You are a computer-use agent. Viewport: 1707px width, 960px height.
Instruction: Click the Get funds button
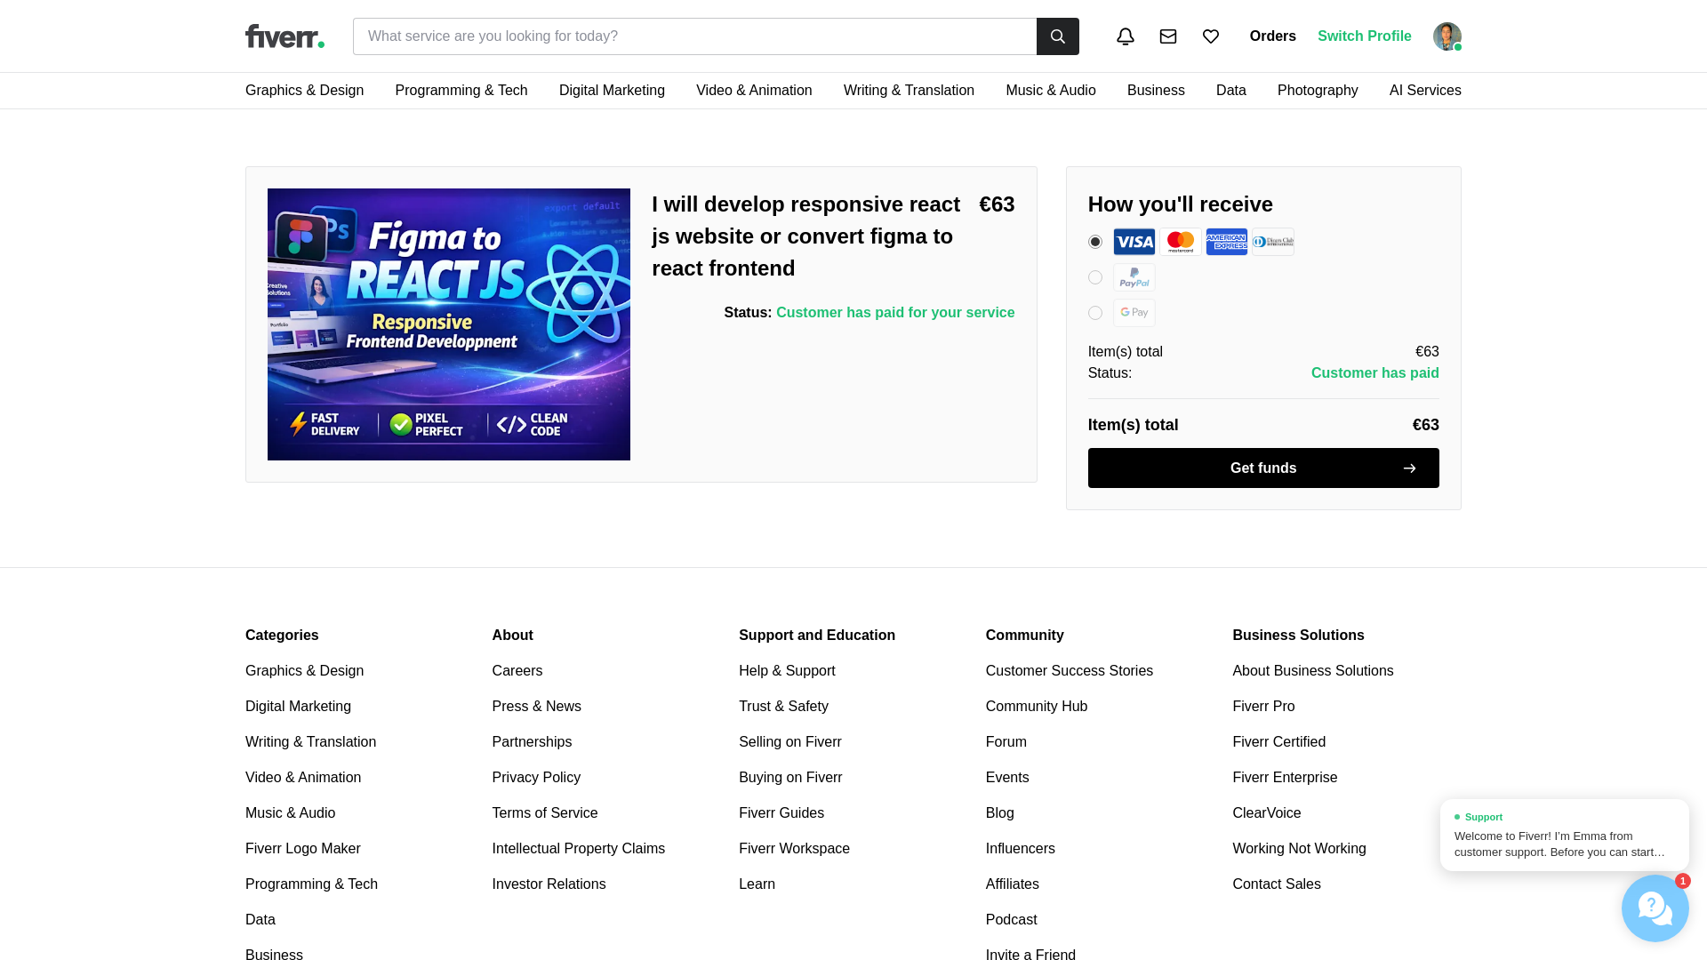(1262, 468)
